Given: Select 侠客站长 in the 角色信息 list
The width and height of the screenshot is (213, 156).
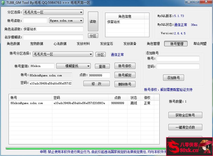Looking at the screenshot, I should (125, 22).
